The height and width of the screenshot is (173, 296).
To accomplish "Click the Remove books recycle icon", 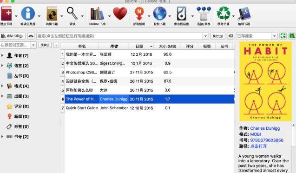I will click(x=224, y=13).
